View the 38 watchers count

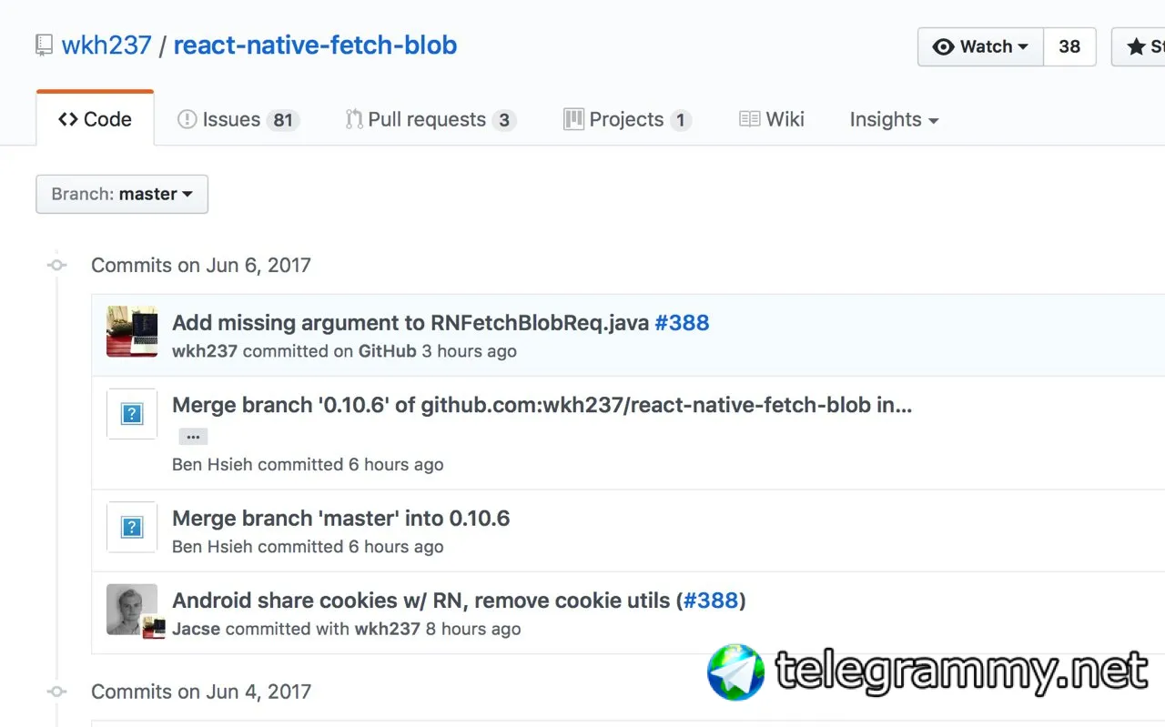click(x=1069, y=46)
